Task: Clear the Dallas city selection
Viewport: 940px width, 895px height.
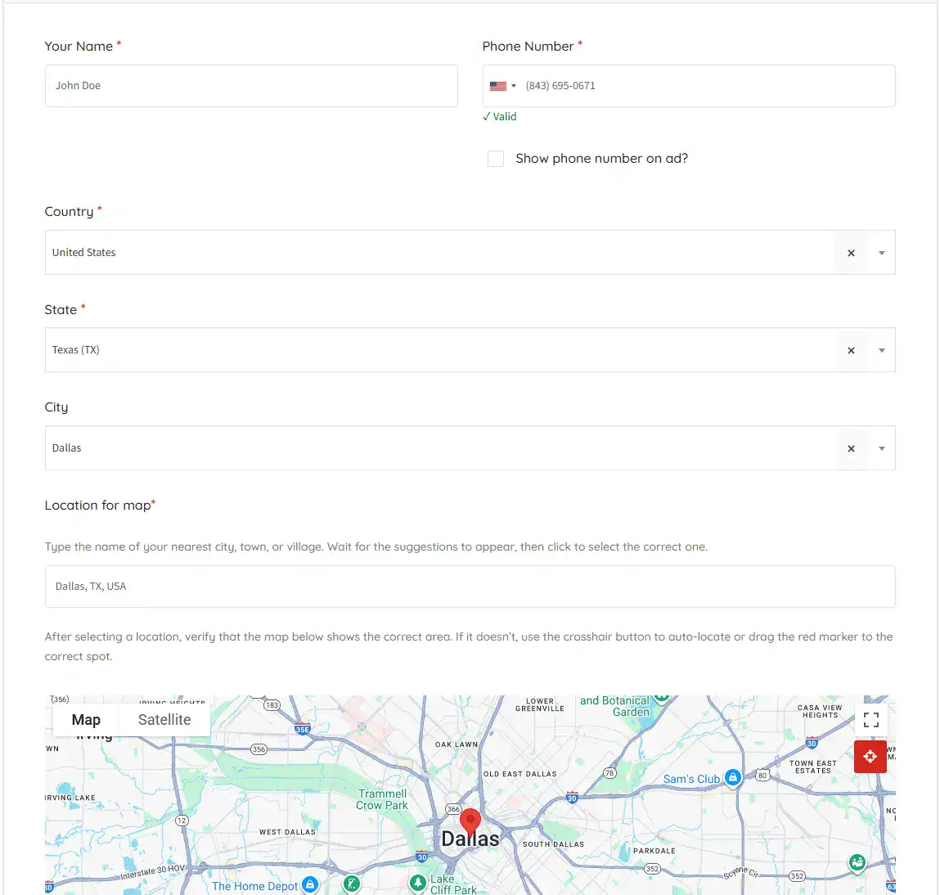Action: (851, 448)
